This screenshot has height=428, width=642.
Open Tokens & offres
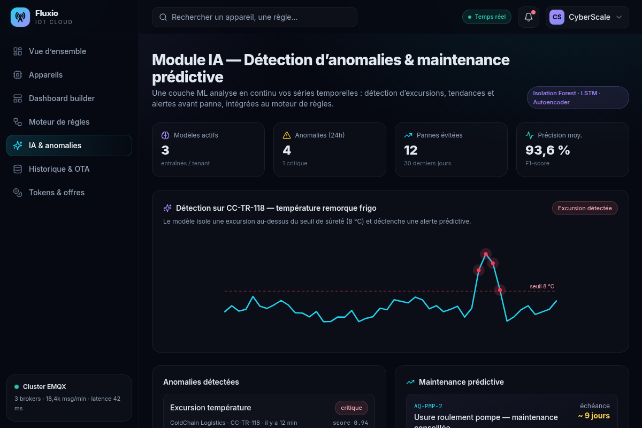[x=69, y=193]
